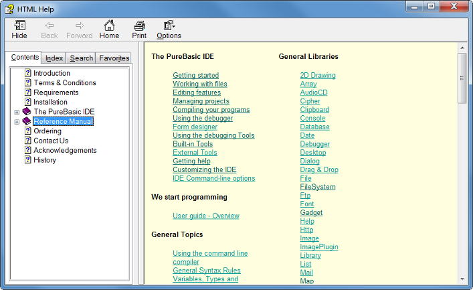The height and width of the screenshot is (290, 473).
Task: Open the 2D Drawing library link
Action: 318,75
